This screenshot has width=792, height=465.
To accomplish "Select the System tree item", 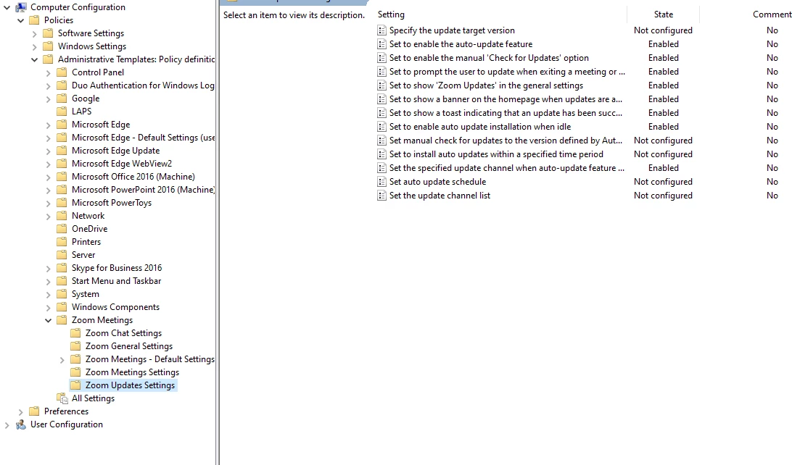I will [86, 294].
